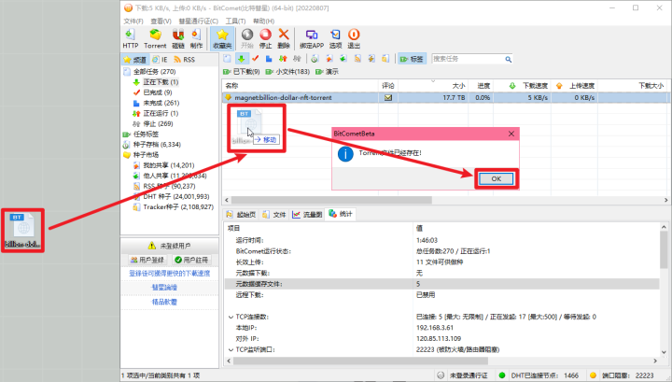Image resolution: width=672 pixels, height=382 pixels.
Task: Open the 流量图 detail tab
Action: pos(307,215)
